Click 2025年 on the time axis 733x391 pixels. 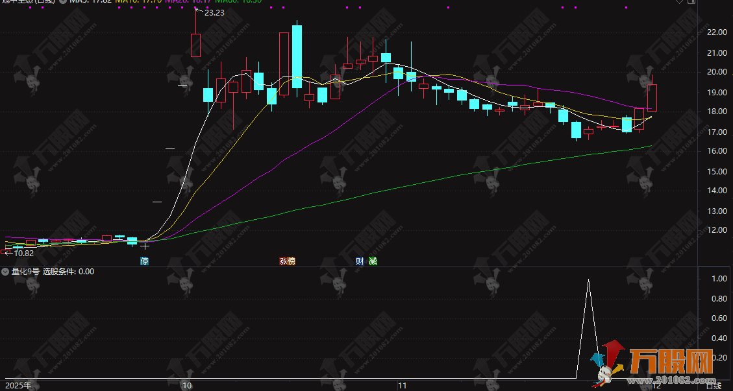coord(17,386)
